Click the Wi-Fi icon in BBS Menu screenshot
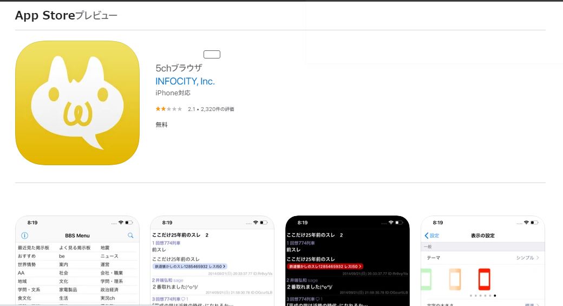563x306 pixels. click(121, 223)
